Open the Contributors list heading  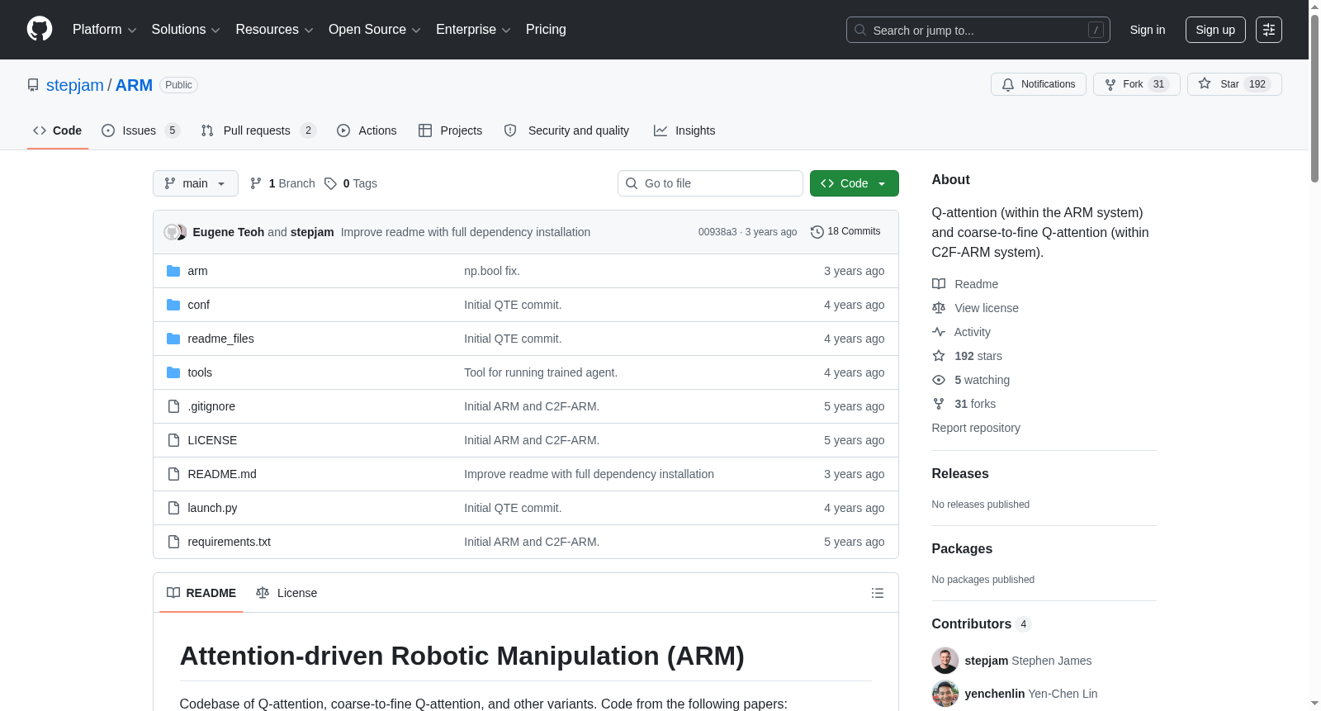coord(981,624)
